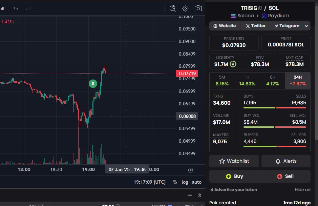The height and width of the screenshot is (206, 318).
Task: Click the current price label 0.07719
Action: pyautogui.click(x=187, y=74)
